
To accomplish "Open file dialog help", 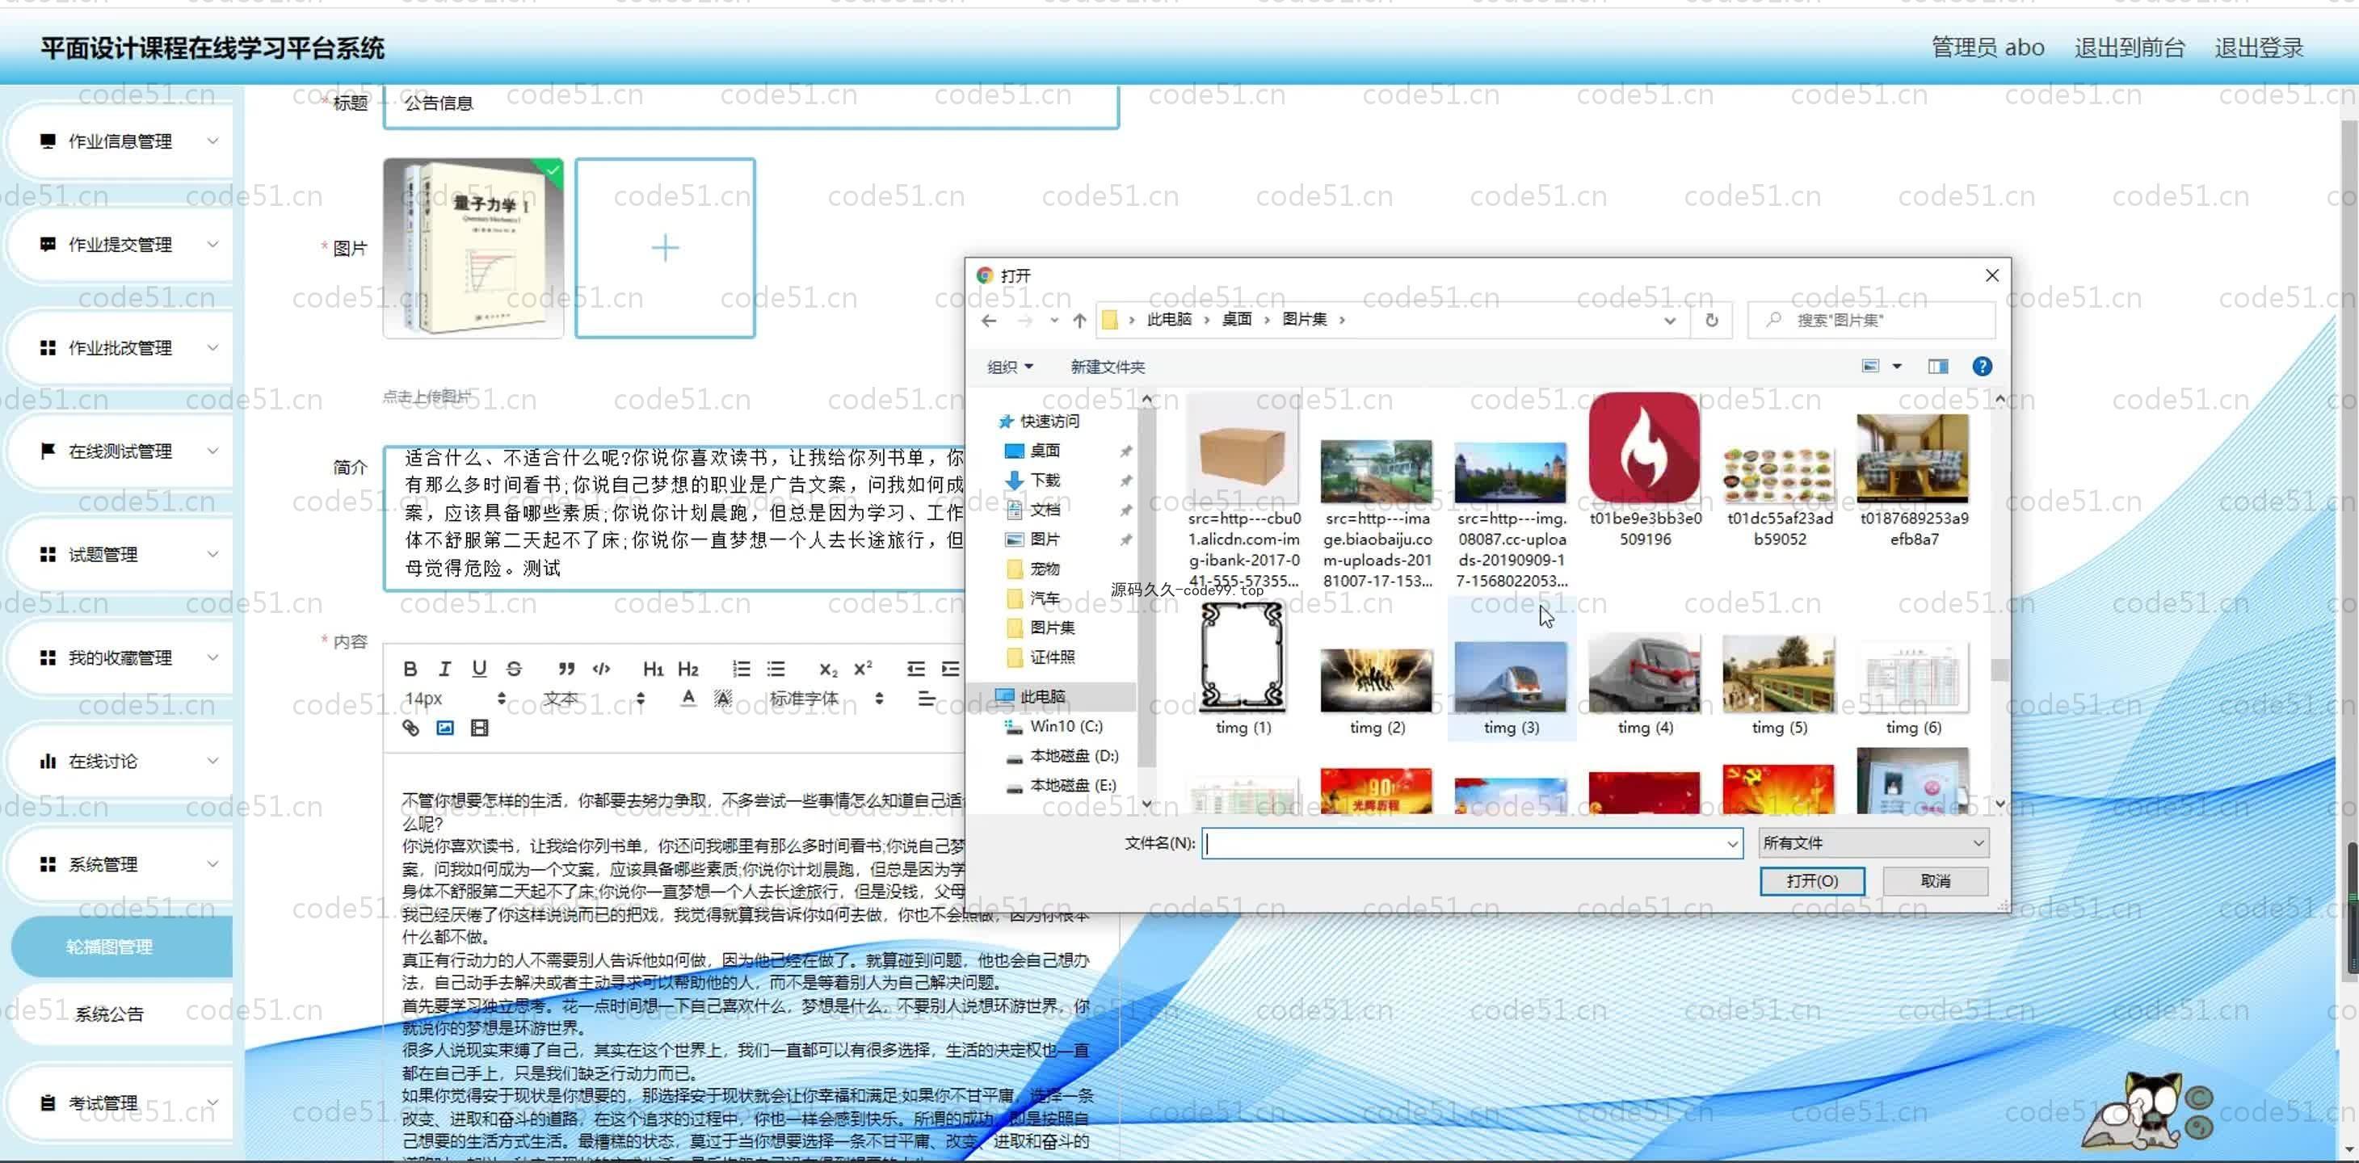I will (1982, 367).
